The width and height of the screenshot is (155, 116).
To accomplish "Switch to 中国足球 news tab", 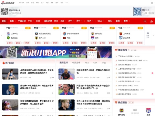I will tap(76, 63).
